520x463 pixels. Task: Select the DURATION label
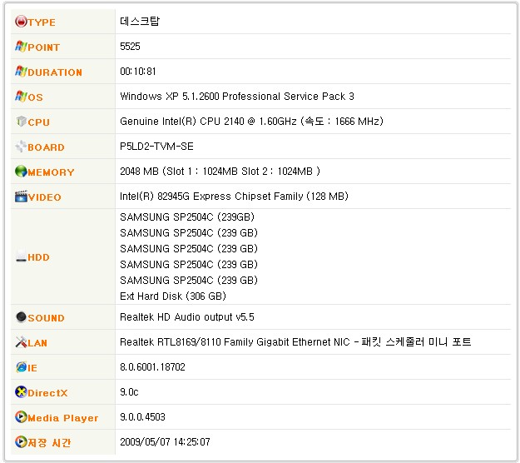(x=55, y=72)
